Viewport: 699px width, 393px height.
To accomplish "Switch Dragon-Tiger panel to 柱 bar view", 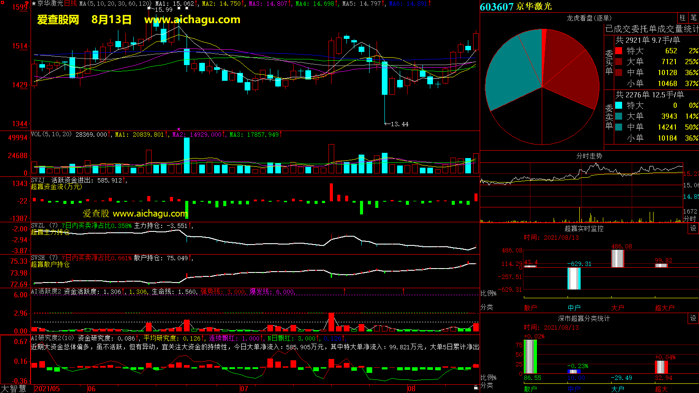I will click(x=682, y=18).
